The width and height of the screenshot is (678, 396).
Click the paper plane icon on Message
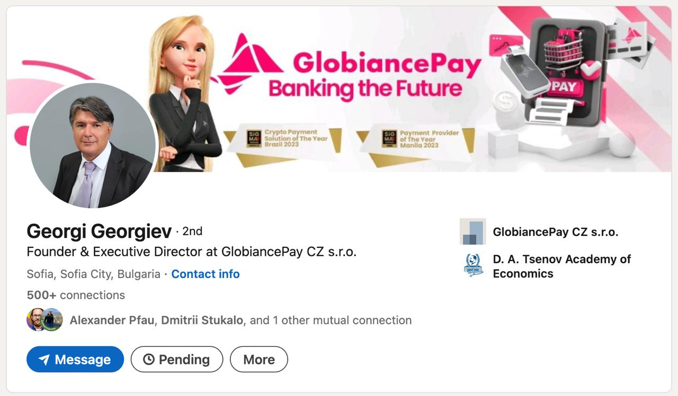point(44,360)
